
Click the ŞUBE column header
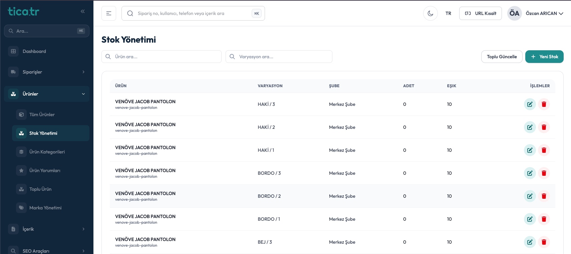click(334, 86)
